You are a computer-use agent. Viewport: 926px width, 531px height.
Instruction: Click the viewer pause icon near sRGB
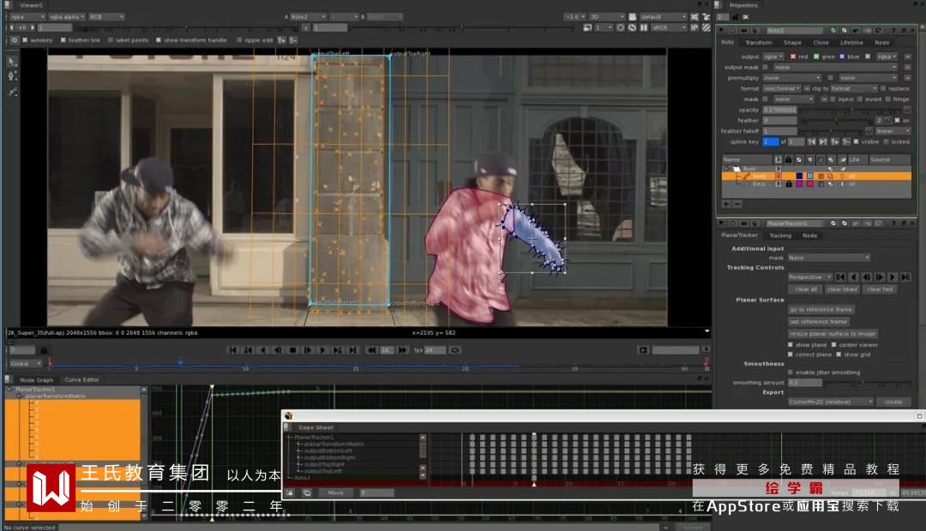pyautogui.click(x=644, y=27)
